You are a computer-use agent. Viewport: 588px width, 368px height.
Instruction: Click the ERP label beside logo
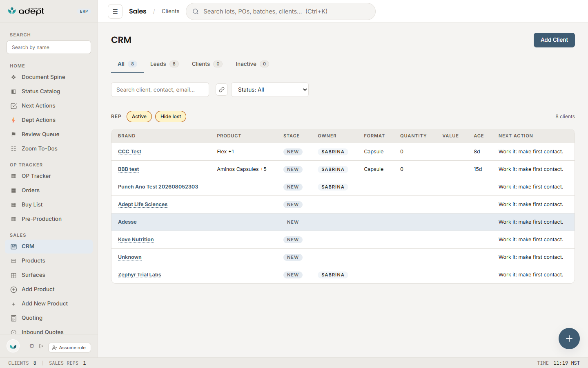coord(84,11)
